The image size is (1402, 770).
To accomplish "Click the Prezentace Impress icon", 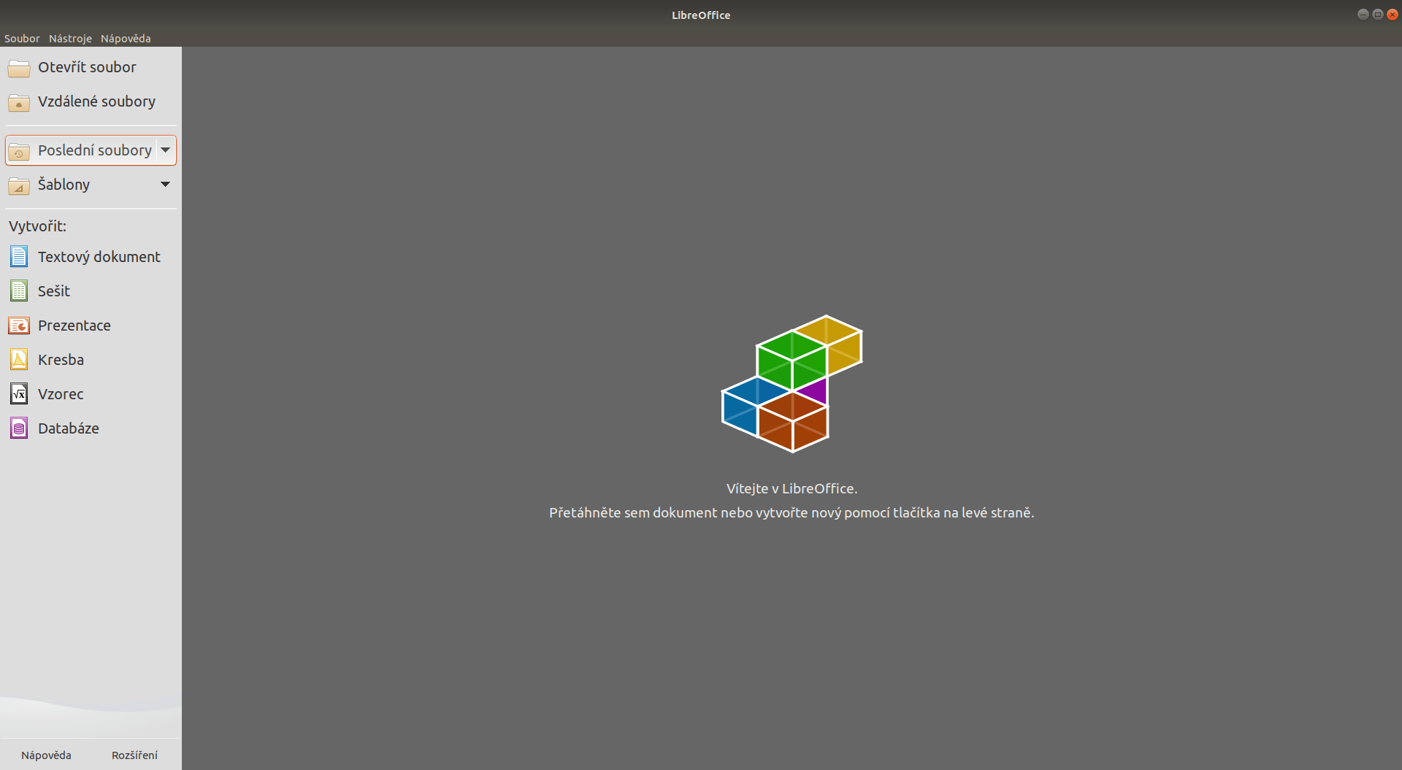I will (x=19, y=326).
